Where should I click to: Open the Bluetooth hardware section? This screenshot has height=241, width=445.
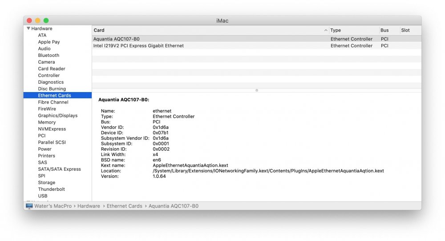point(49,55)
